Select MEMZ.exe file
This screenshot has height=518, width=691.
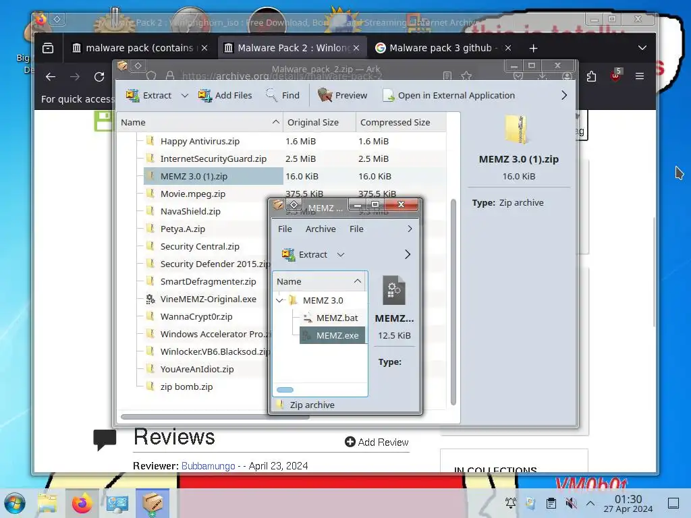click(333, 336)
